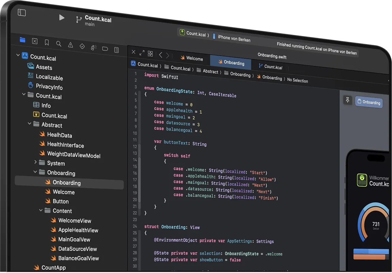The image size is (392, 273).
Task: Collapse the Onboarding folder
Action: (x=35, y=172)
